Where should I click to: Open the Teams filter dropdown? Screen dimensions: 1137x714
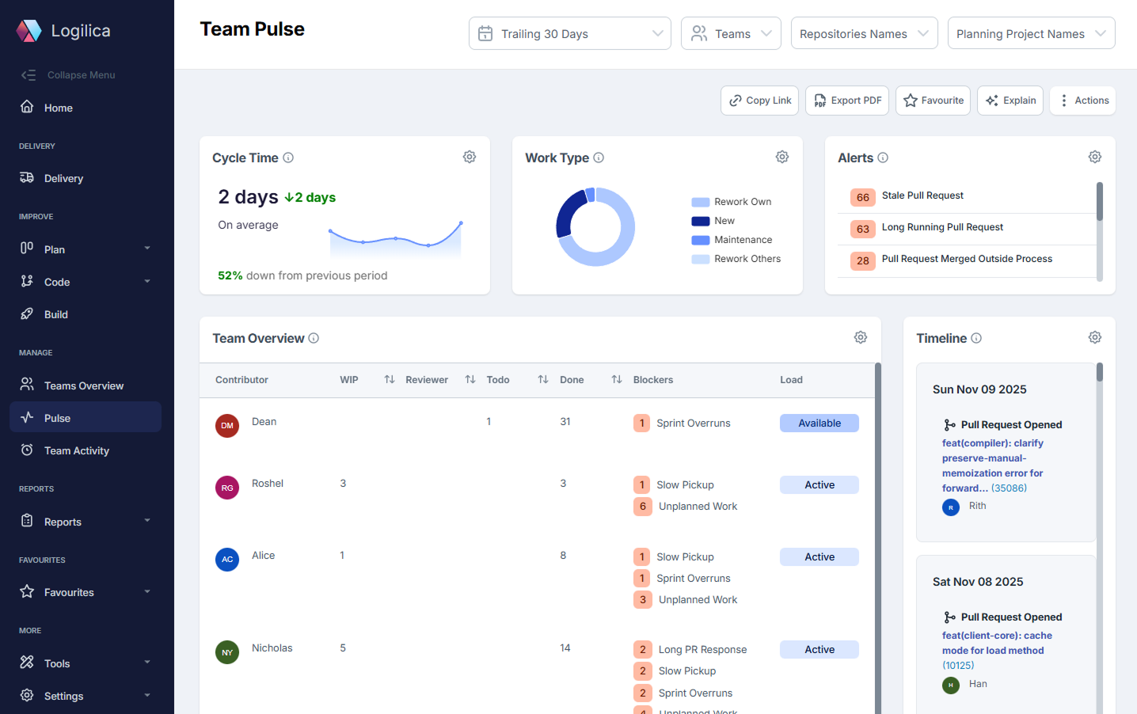(731, 33)
